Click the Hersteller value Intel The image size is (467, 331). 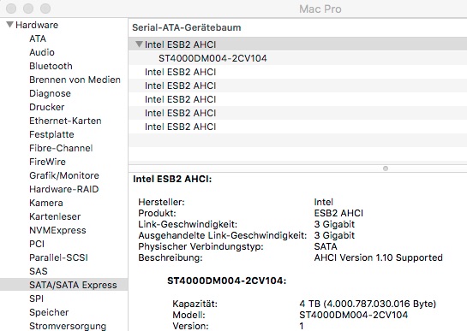tap(323, 202)
